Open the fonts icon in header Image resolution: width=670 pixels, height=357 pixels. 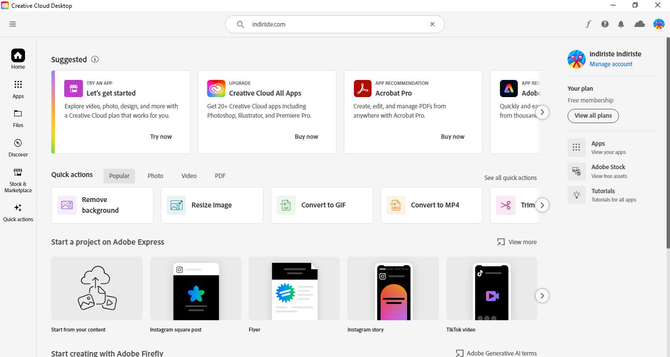tap(589, 24)
